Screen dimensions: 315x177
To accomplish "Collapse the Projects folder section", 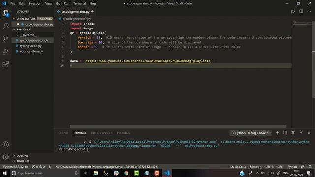I will tap(14, 29).
